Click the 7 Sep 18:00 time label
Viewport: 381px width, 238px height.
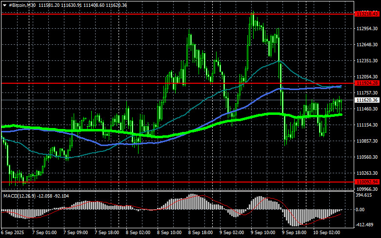(x=107, y=233)
